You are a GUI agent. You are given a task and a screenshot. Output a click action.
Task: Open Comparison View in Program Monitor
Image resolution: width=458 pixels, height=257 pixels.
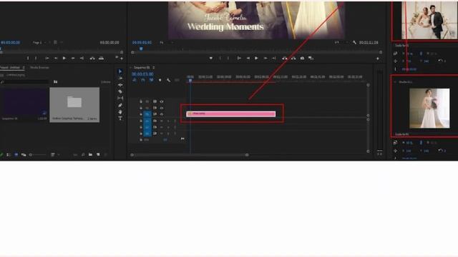point(311,59)
